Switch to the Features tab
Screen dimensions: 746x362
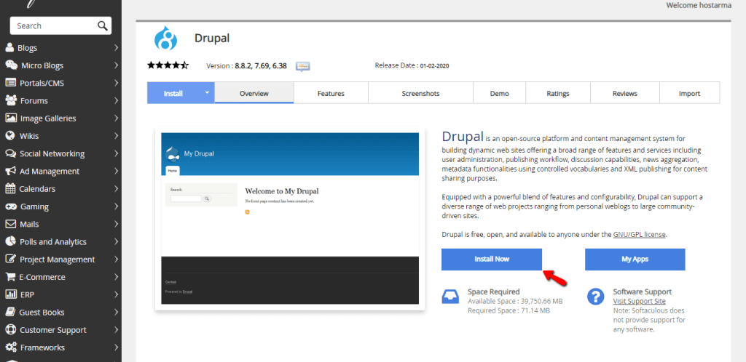click(331, 93)
